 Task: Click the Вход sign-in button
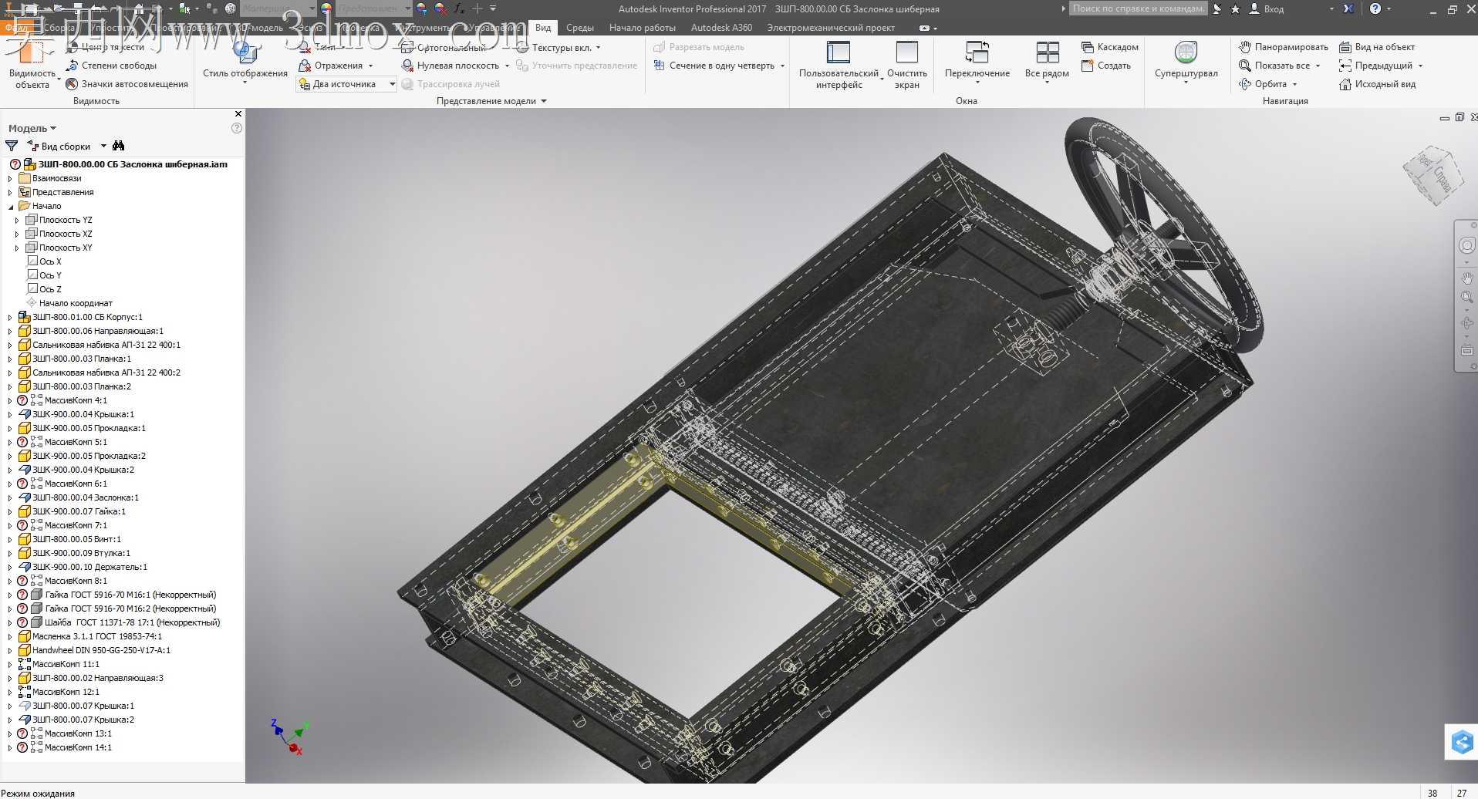[x=1267, y=8]
